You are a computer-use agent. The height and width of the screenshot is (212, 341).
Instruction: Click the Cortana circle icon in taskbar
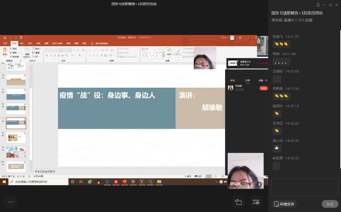pyautogui.click(x=72, y=182)
